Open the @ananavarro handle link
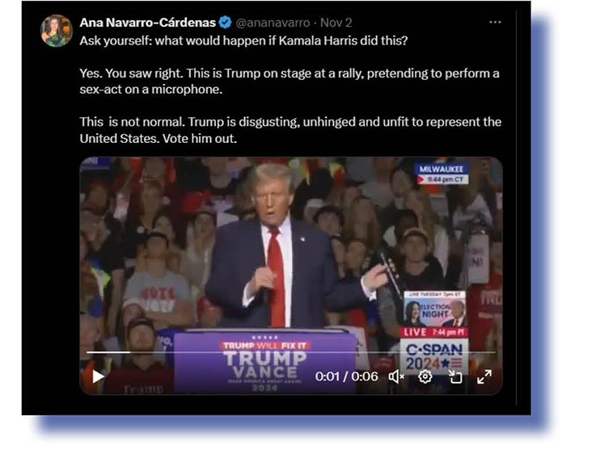The width and height of the screenshot is (596, 449). coord(273,23)
